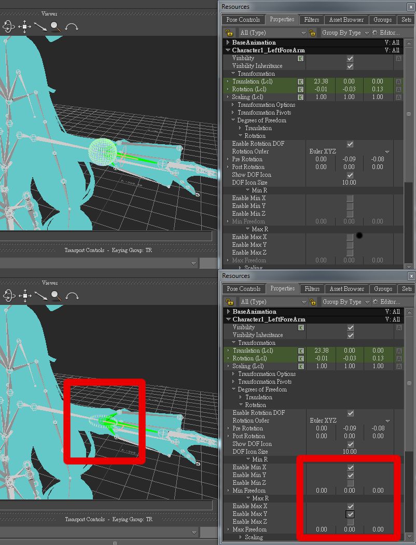The height and width of the screenshot is (545, 416).
Task: Collapse Character1_LeftForeArm in upper panel
Action: pyautogui.click(x=228, y=50)
